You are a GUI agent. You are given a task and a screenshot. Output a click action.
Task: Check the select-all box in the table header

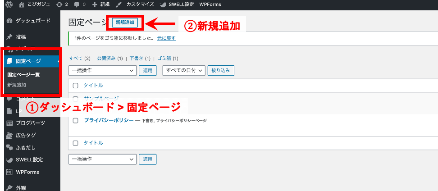coord(75,86)
